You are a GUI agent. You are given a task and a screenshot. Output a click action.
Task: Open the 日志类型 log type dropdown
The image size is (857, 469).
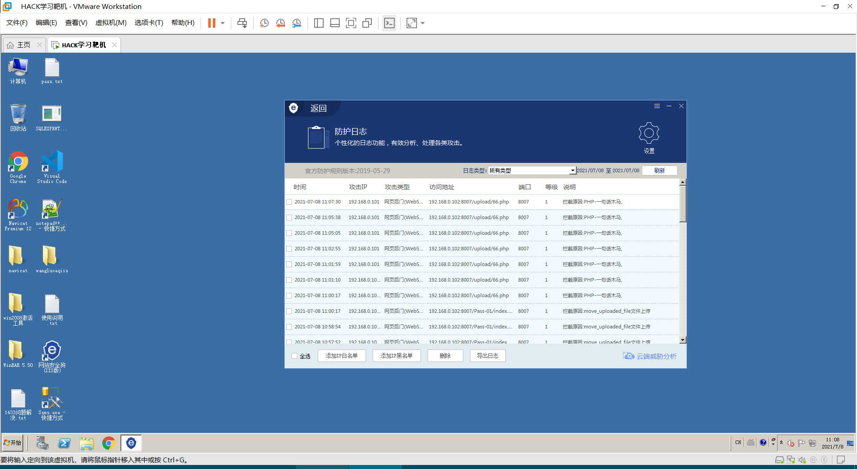click(x=573, y=170)
